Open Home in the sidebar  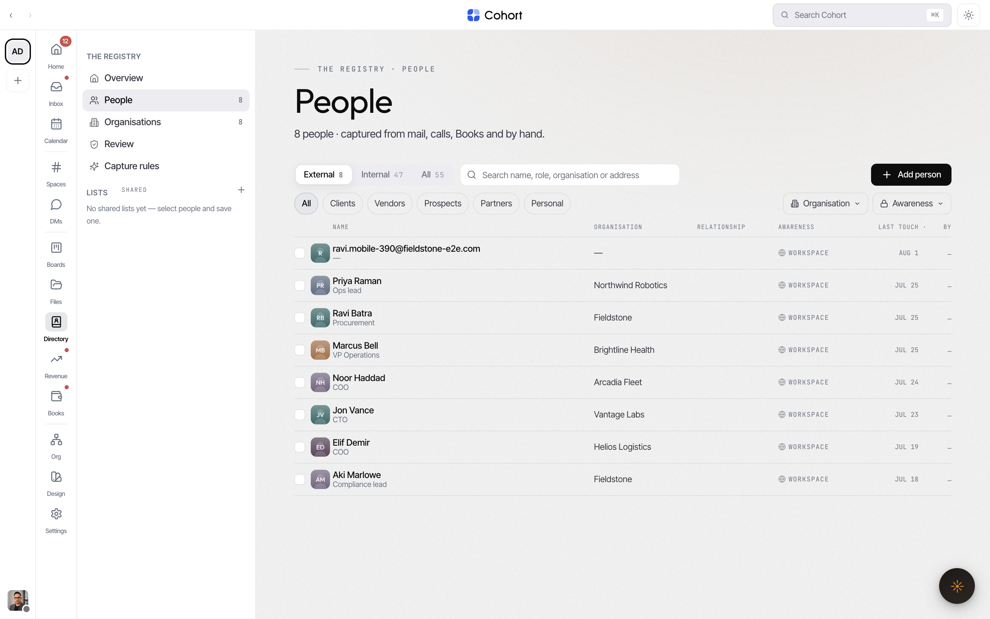point(56,55)
